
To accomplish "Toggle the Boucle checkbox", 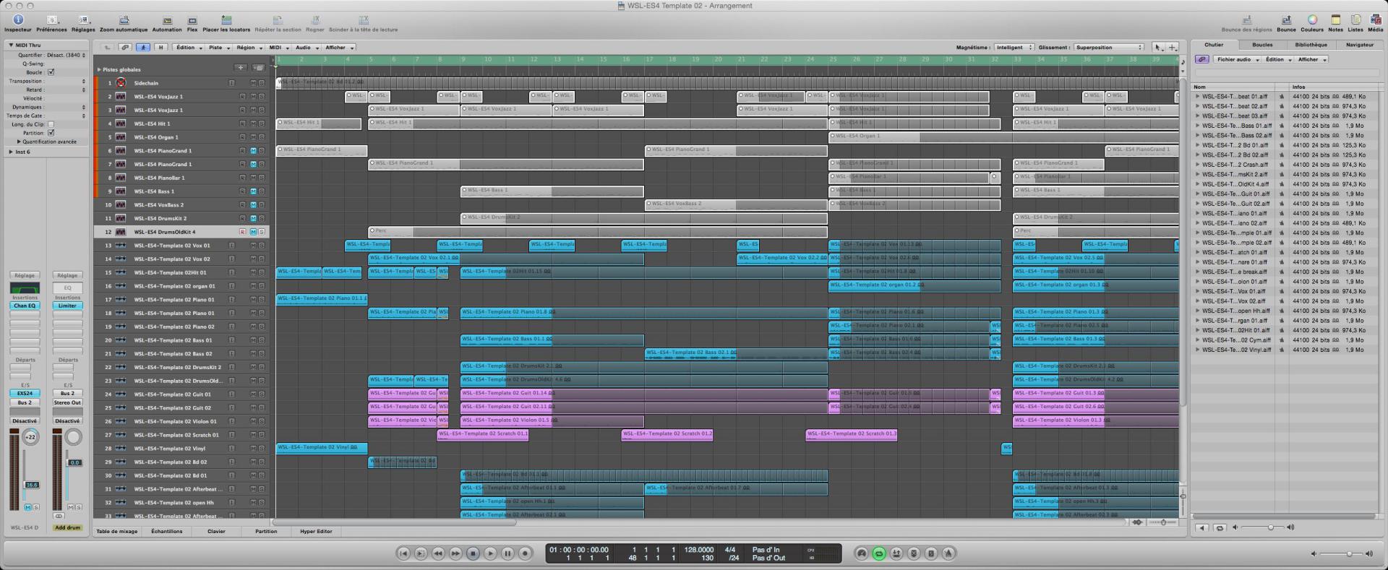I will [51, 72].
